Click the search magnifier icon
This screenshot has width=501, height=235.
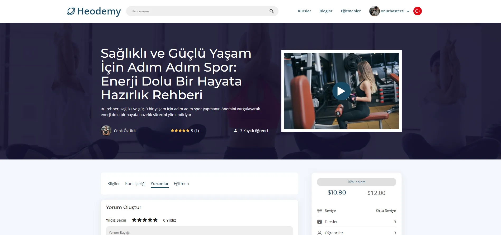tap(271, 11)
